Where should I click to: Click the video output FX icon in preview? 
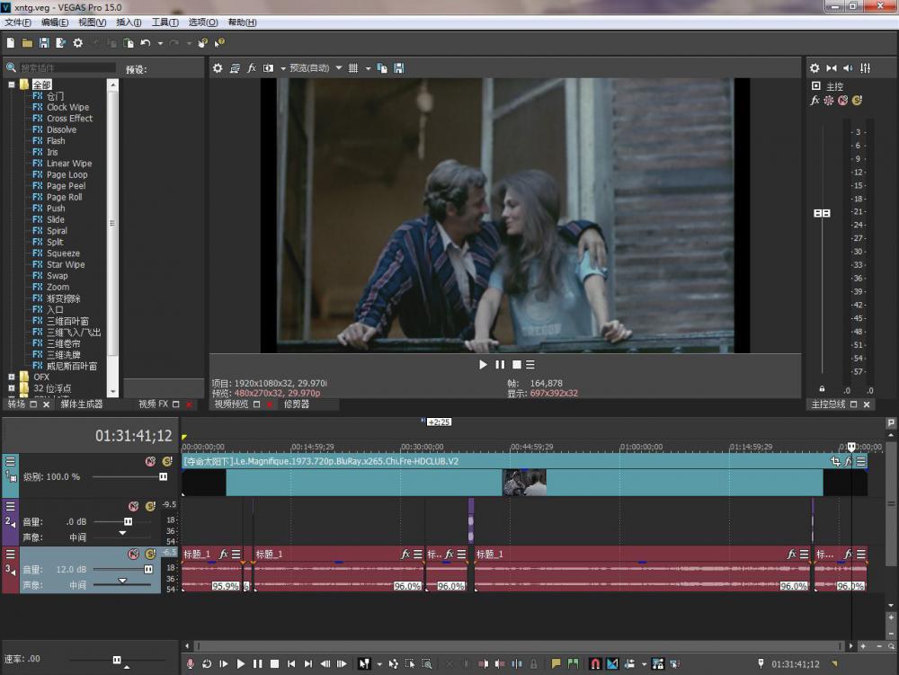point(252,68)
